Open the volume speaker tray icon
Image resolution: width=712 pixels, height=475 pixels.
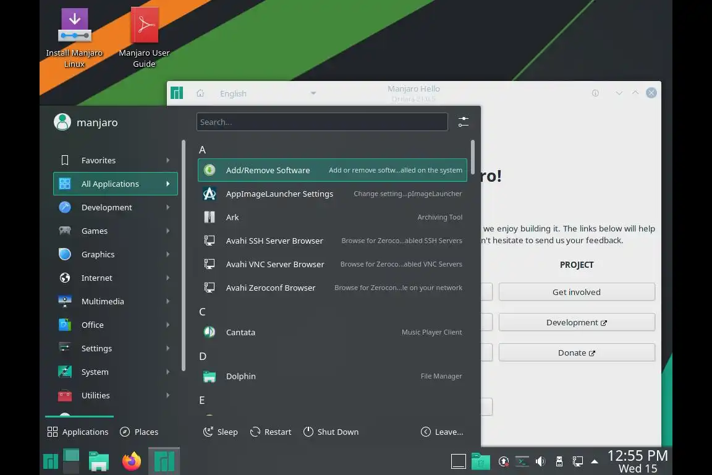(540, 462)
